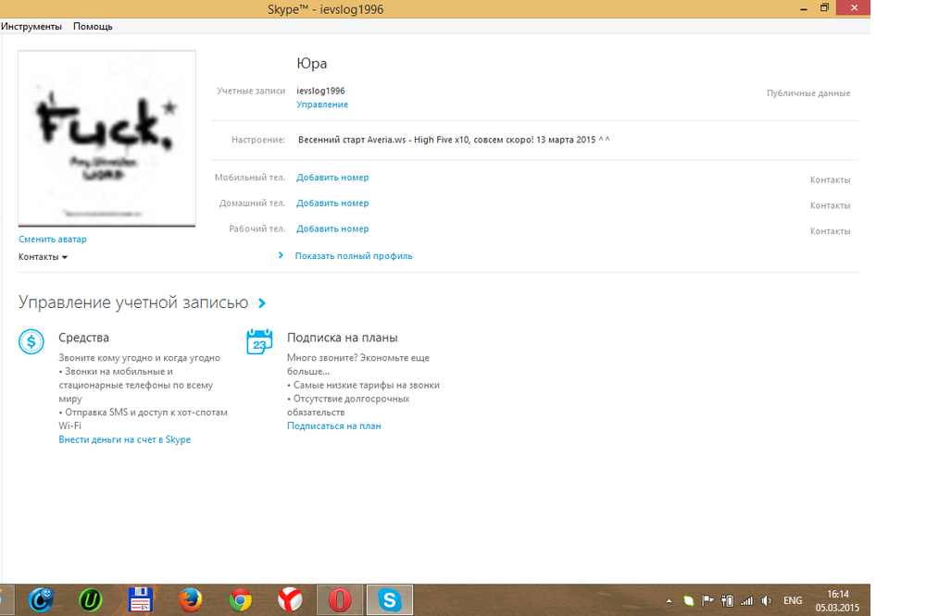Image resolution: width=926 pixels, height=616 pixels.
Task: Launch Yandex browser from the taskbar
Action: pos(290,599)
